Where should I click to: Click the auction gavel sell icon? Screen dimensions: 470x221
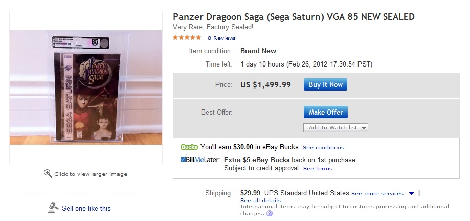(x=53, y=207)
